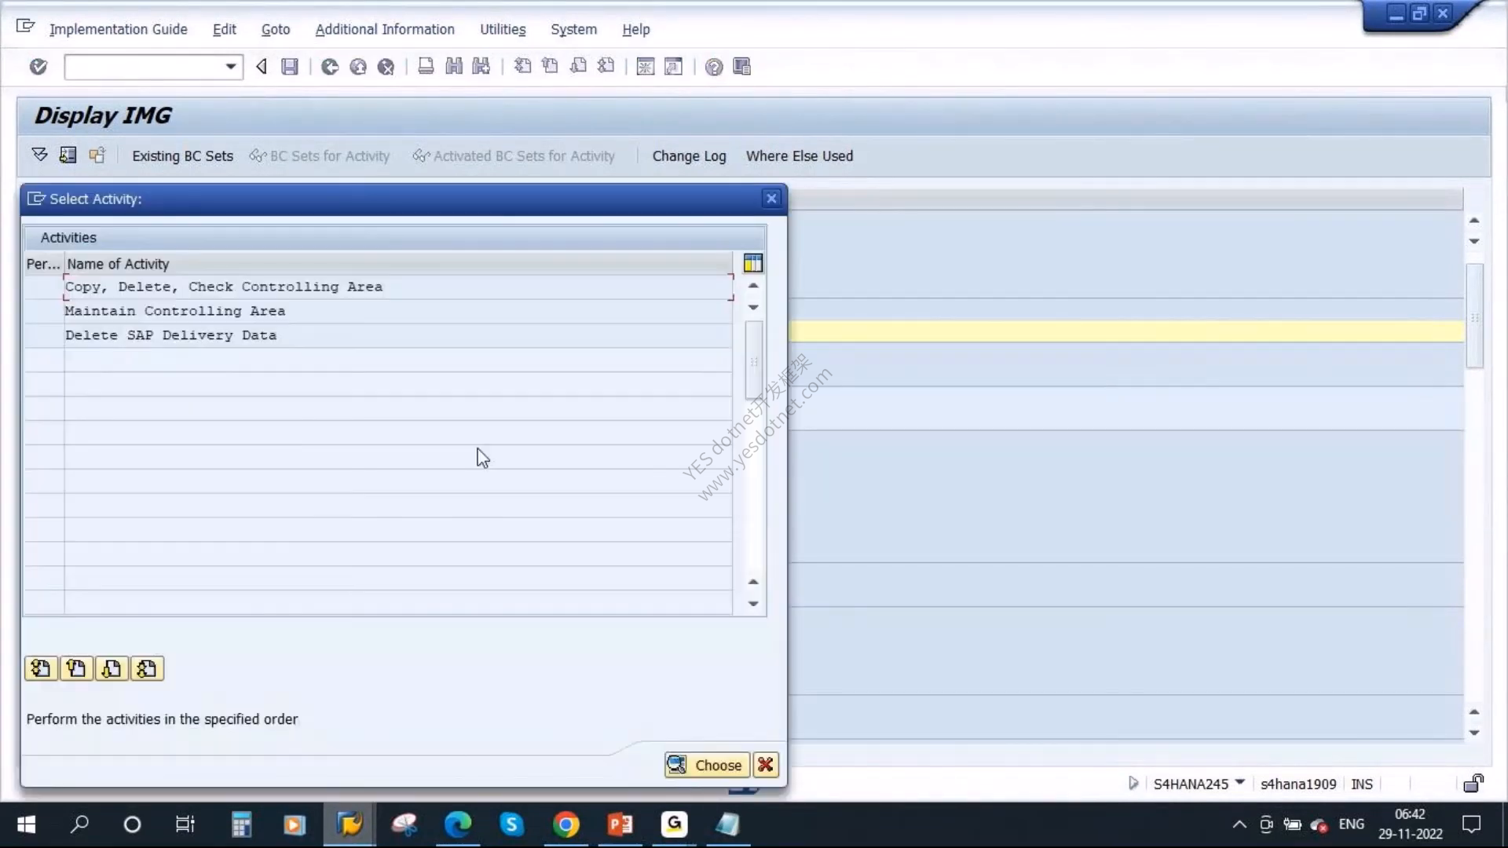Screen dimensions: 1508x848
Task: Click the Save diskette toolbar icon
Action: [x=290, y=67]
